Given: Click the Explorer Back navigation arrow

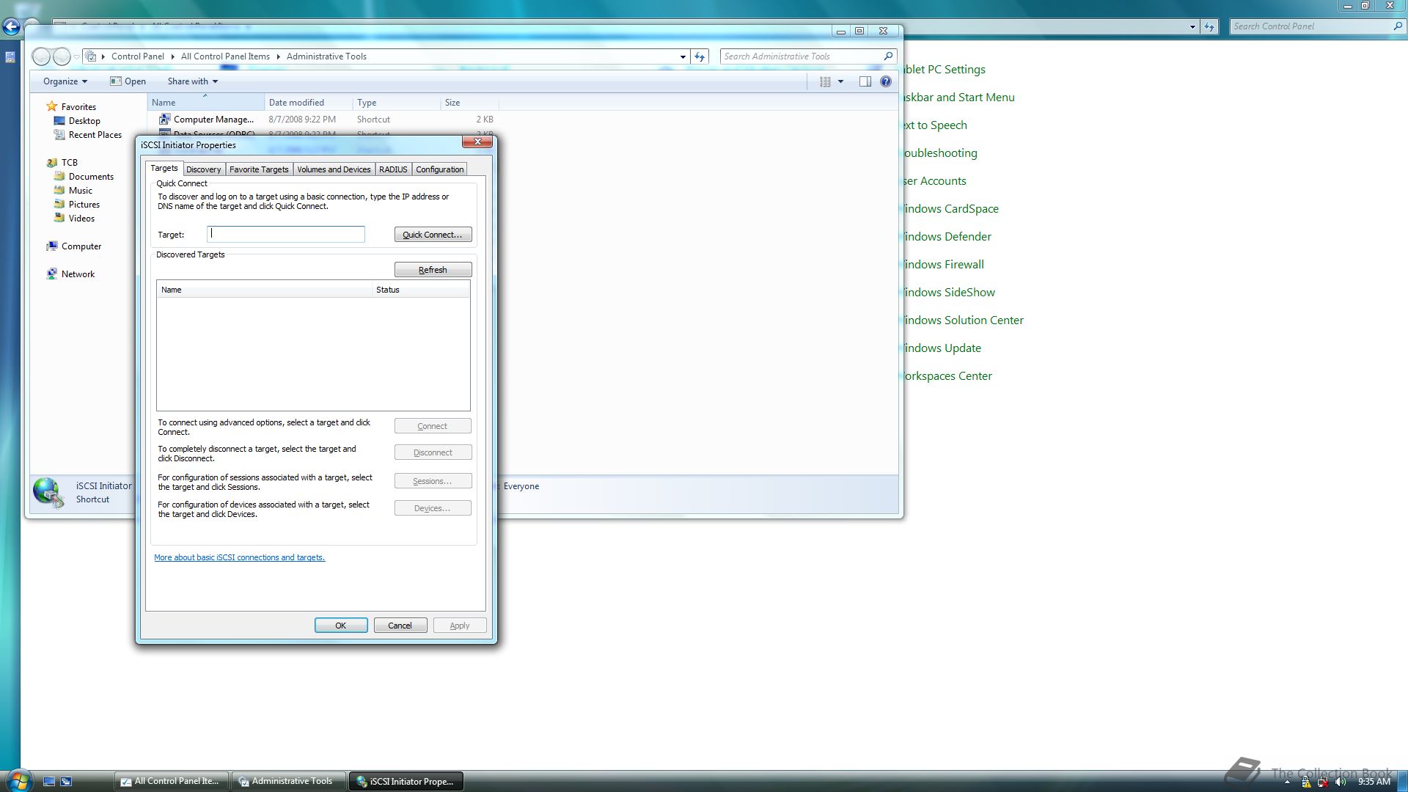Looking at the screenshot, I should [x=42, y=56].
